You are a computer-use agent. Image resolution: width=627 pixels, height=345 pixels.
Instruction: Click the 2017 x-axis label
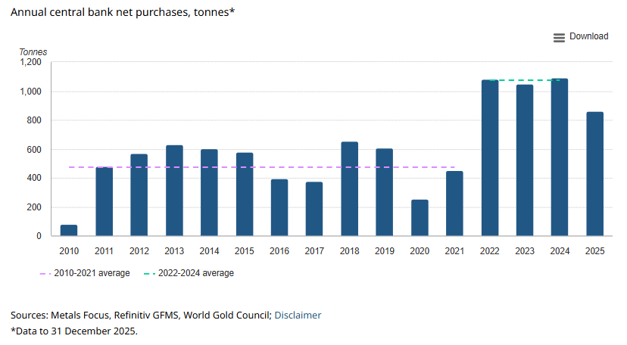coord(314,251)
